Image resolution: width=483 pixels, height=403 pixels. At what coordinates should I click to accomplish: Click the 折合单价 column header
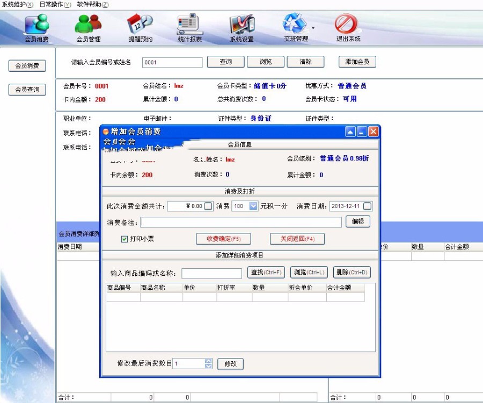coord(307,288)
